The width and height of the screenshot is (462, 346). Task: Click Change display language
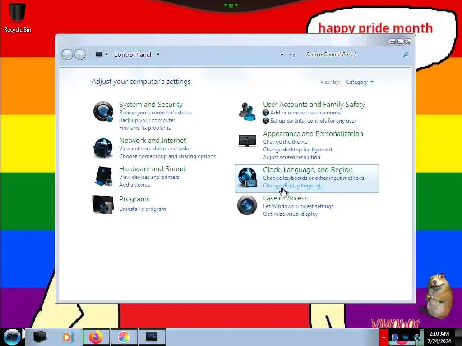[293, 186]
